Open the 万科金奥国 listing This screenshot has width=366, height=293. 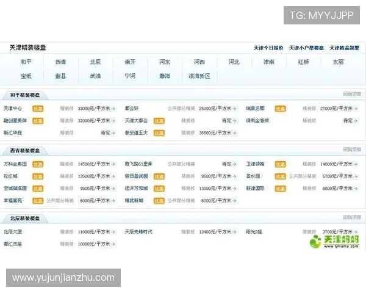[x=15, y=164]
